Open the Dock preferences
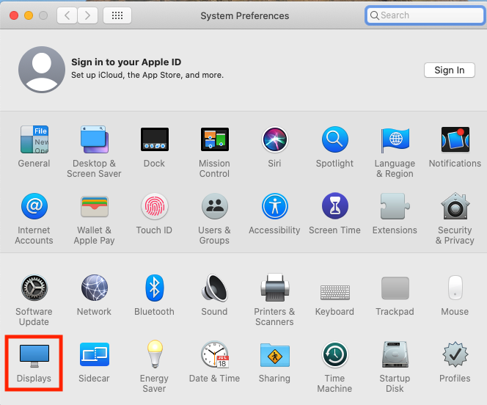487x405 pixels. tap(154, 139)
